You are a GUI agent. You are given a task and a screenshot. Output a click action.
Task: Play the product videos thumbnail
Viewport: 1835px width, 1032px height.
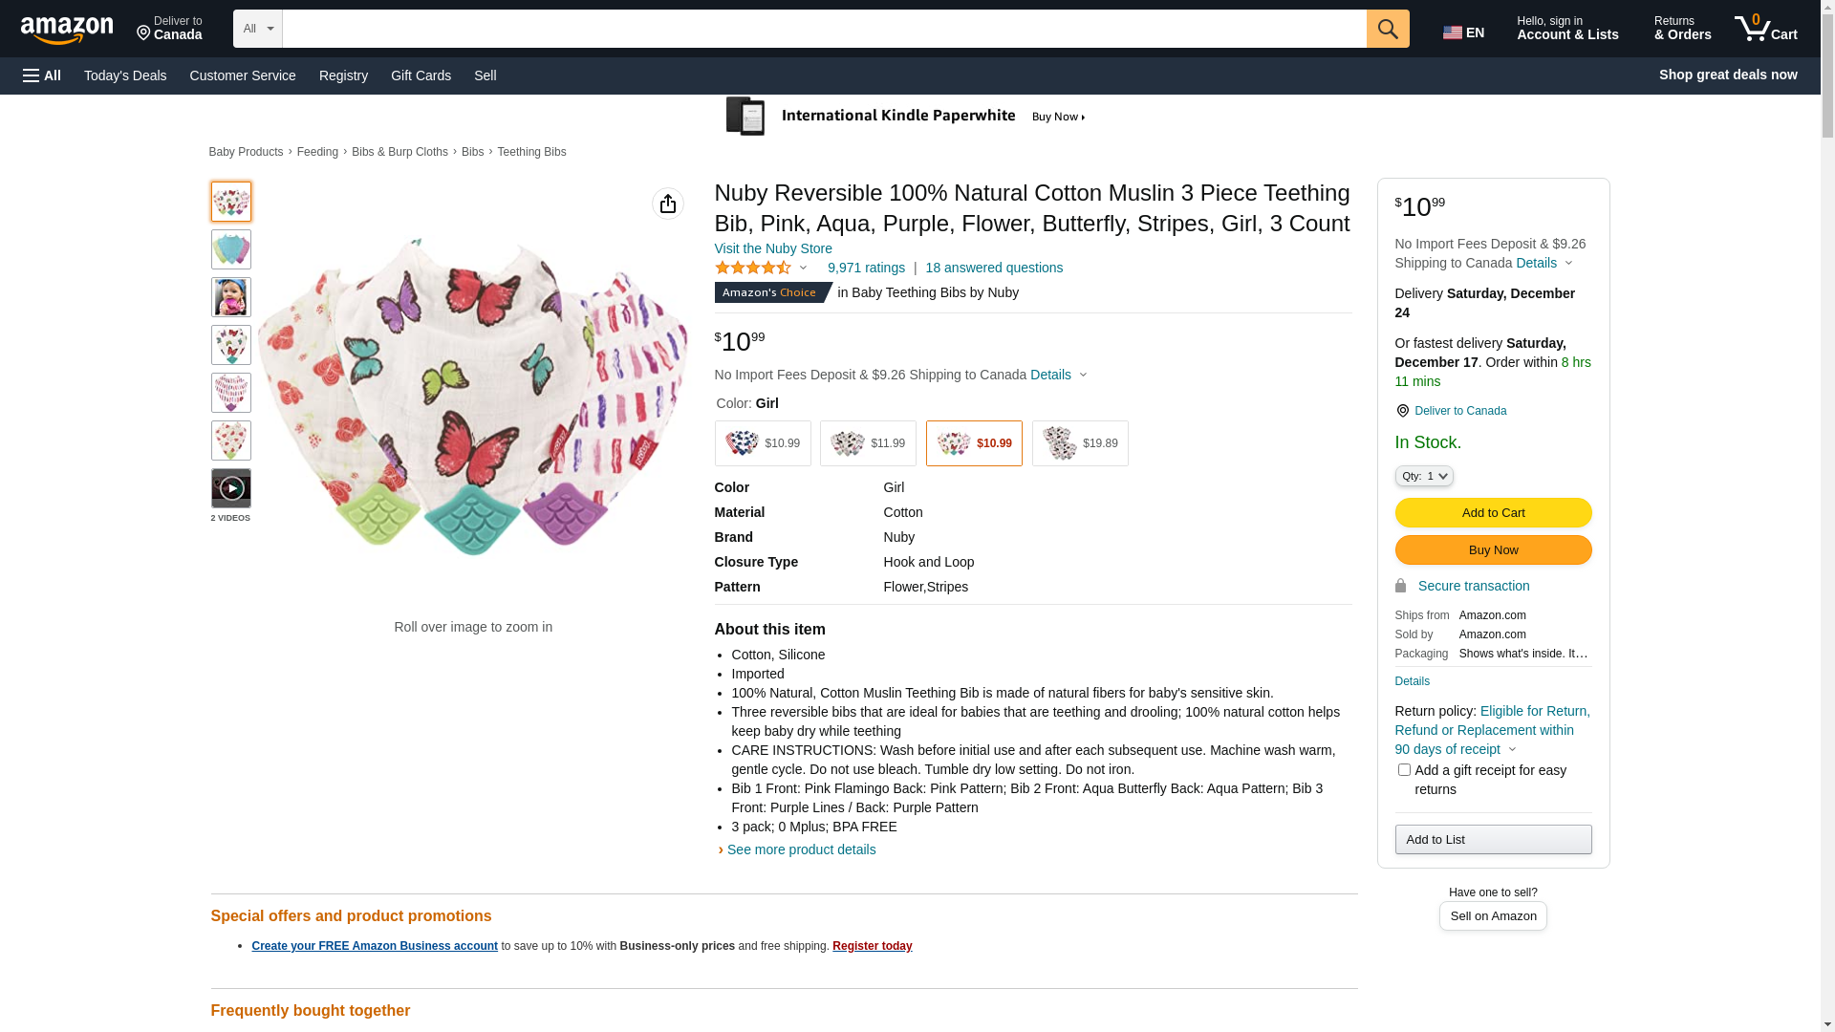(230, 488)
